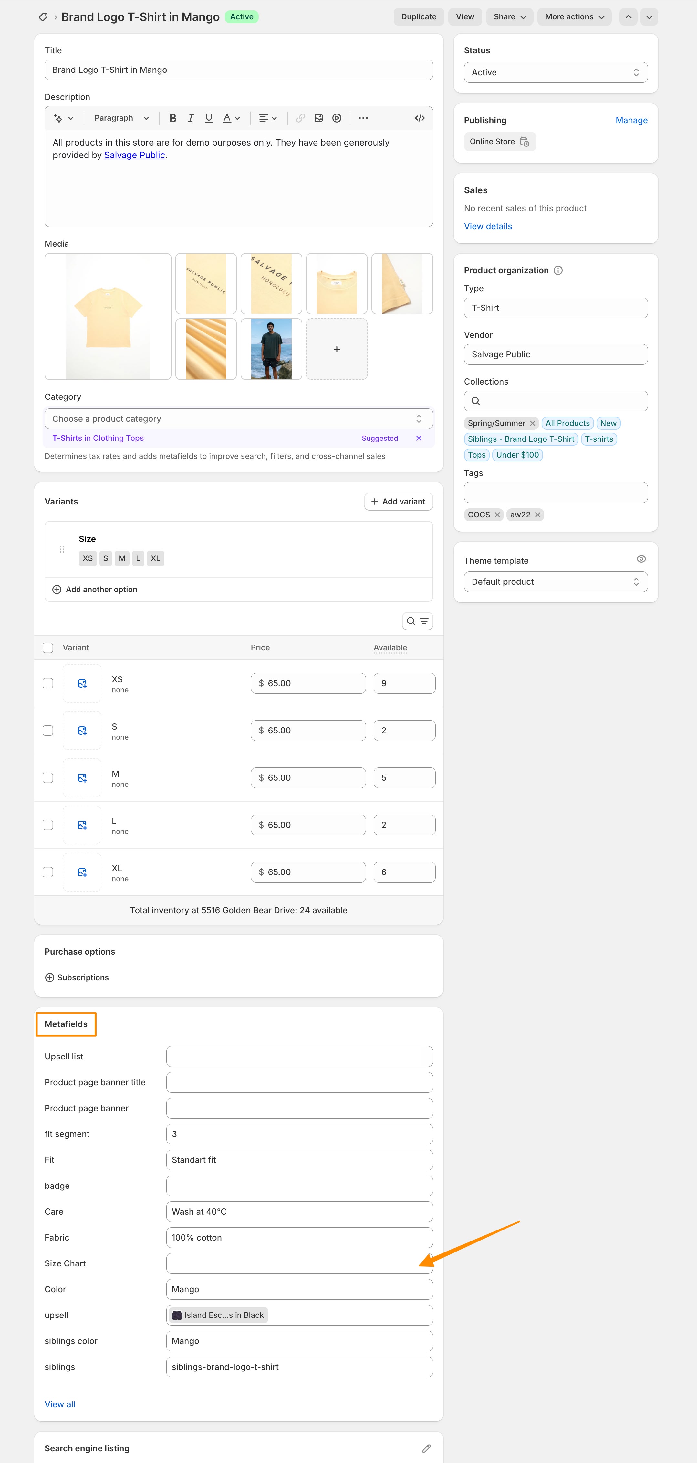Open the Status dropdown showing Active
Image resolution: width=697 pixels, height=1463 pixels.
click(555, 73)
